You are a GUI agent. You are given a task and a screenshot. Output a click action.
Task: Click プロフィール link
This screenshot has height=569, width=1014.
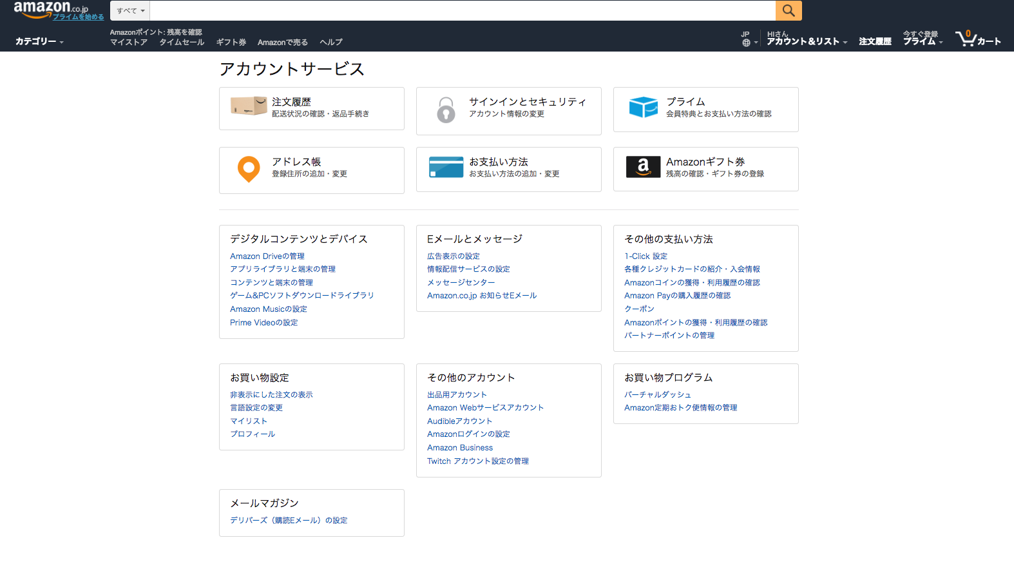(253, 434)
